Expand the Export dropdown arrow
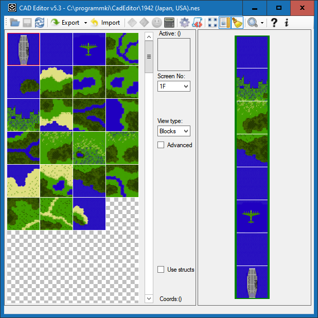This screenshot has height=318, width=318. click(x=85, y=23)
